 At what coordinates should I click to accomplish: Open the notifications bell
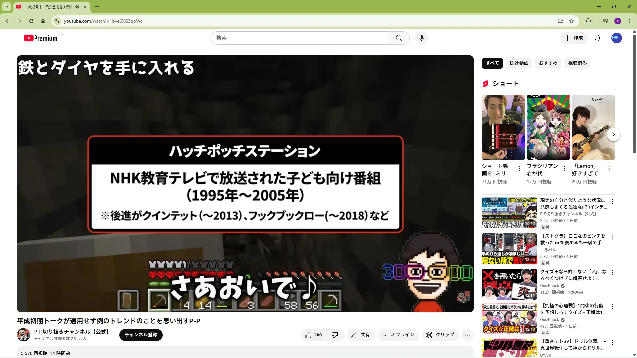[598, 38]
